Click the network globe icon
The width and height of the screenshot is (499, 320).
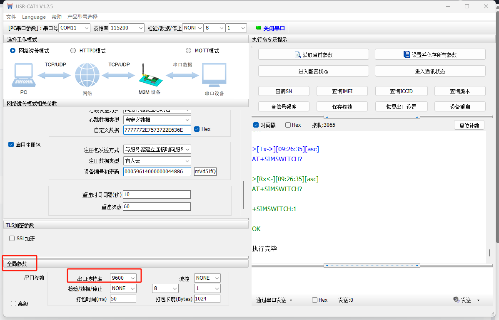pyautogui.click(x=87, y=76)
